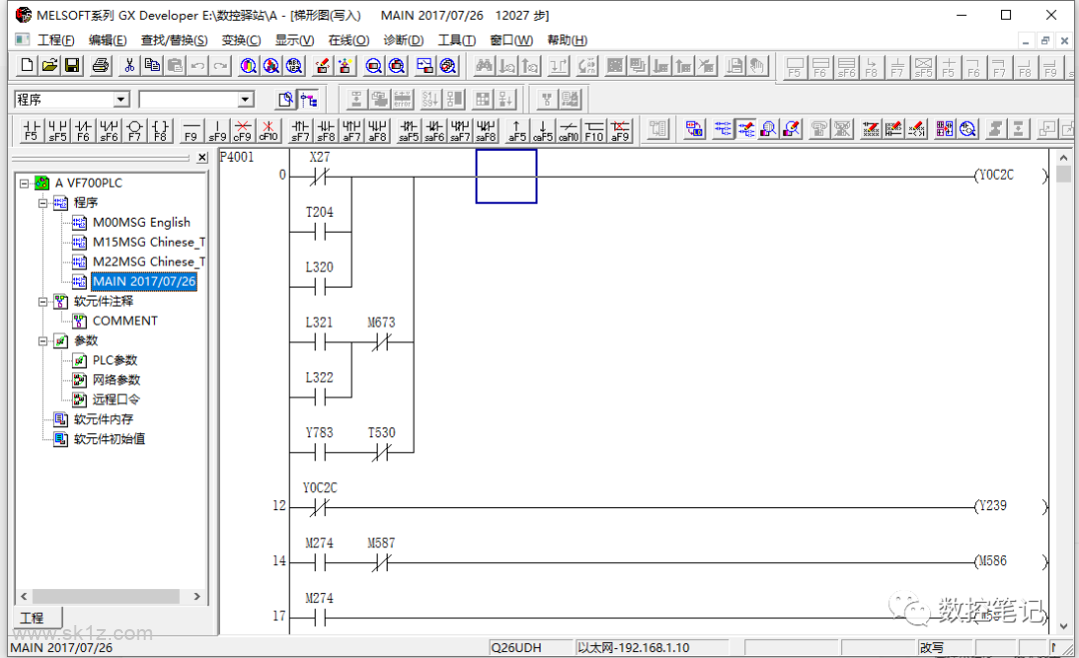Save the project with the floppy disk icon

coord(72,65)
